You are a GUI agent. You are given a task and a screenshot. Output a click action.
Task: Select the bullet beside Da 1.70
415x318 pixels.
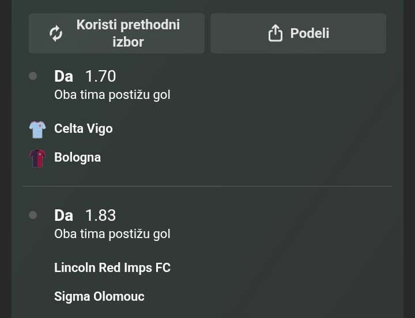33,76
